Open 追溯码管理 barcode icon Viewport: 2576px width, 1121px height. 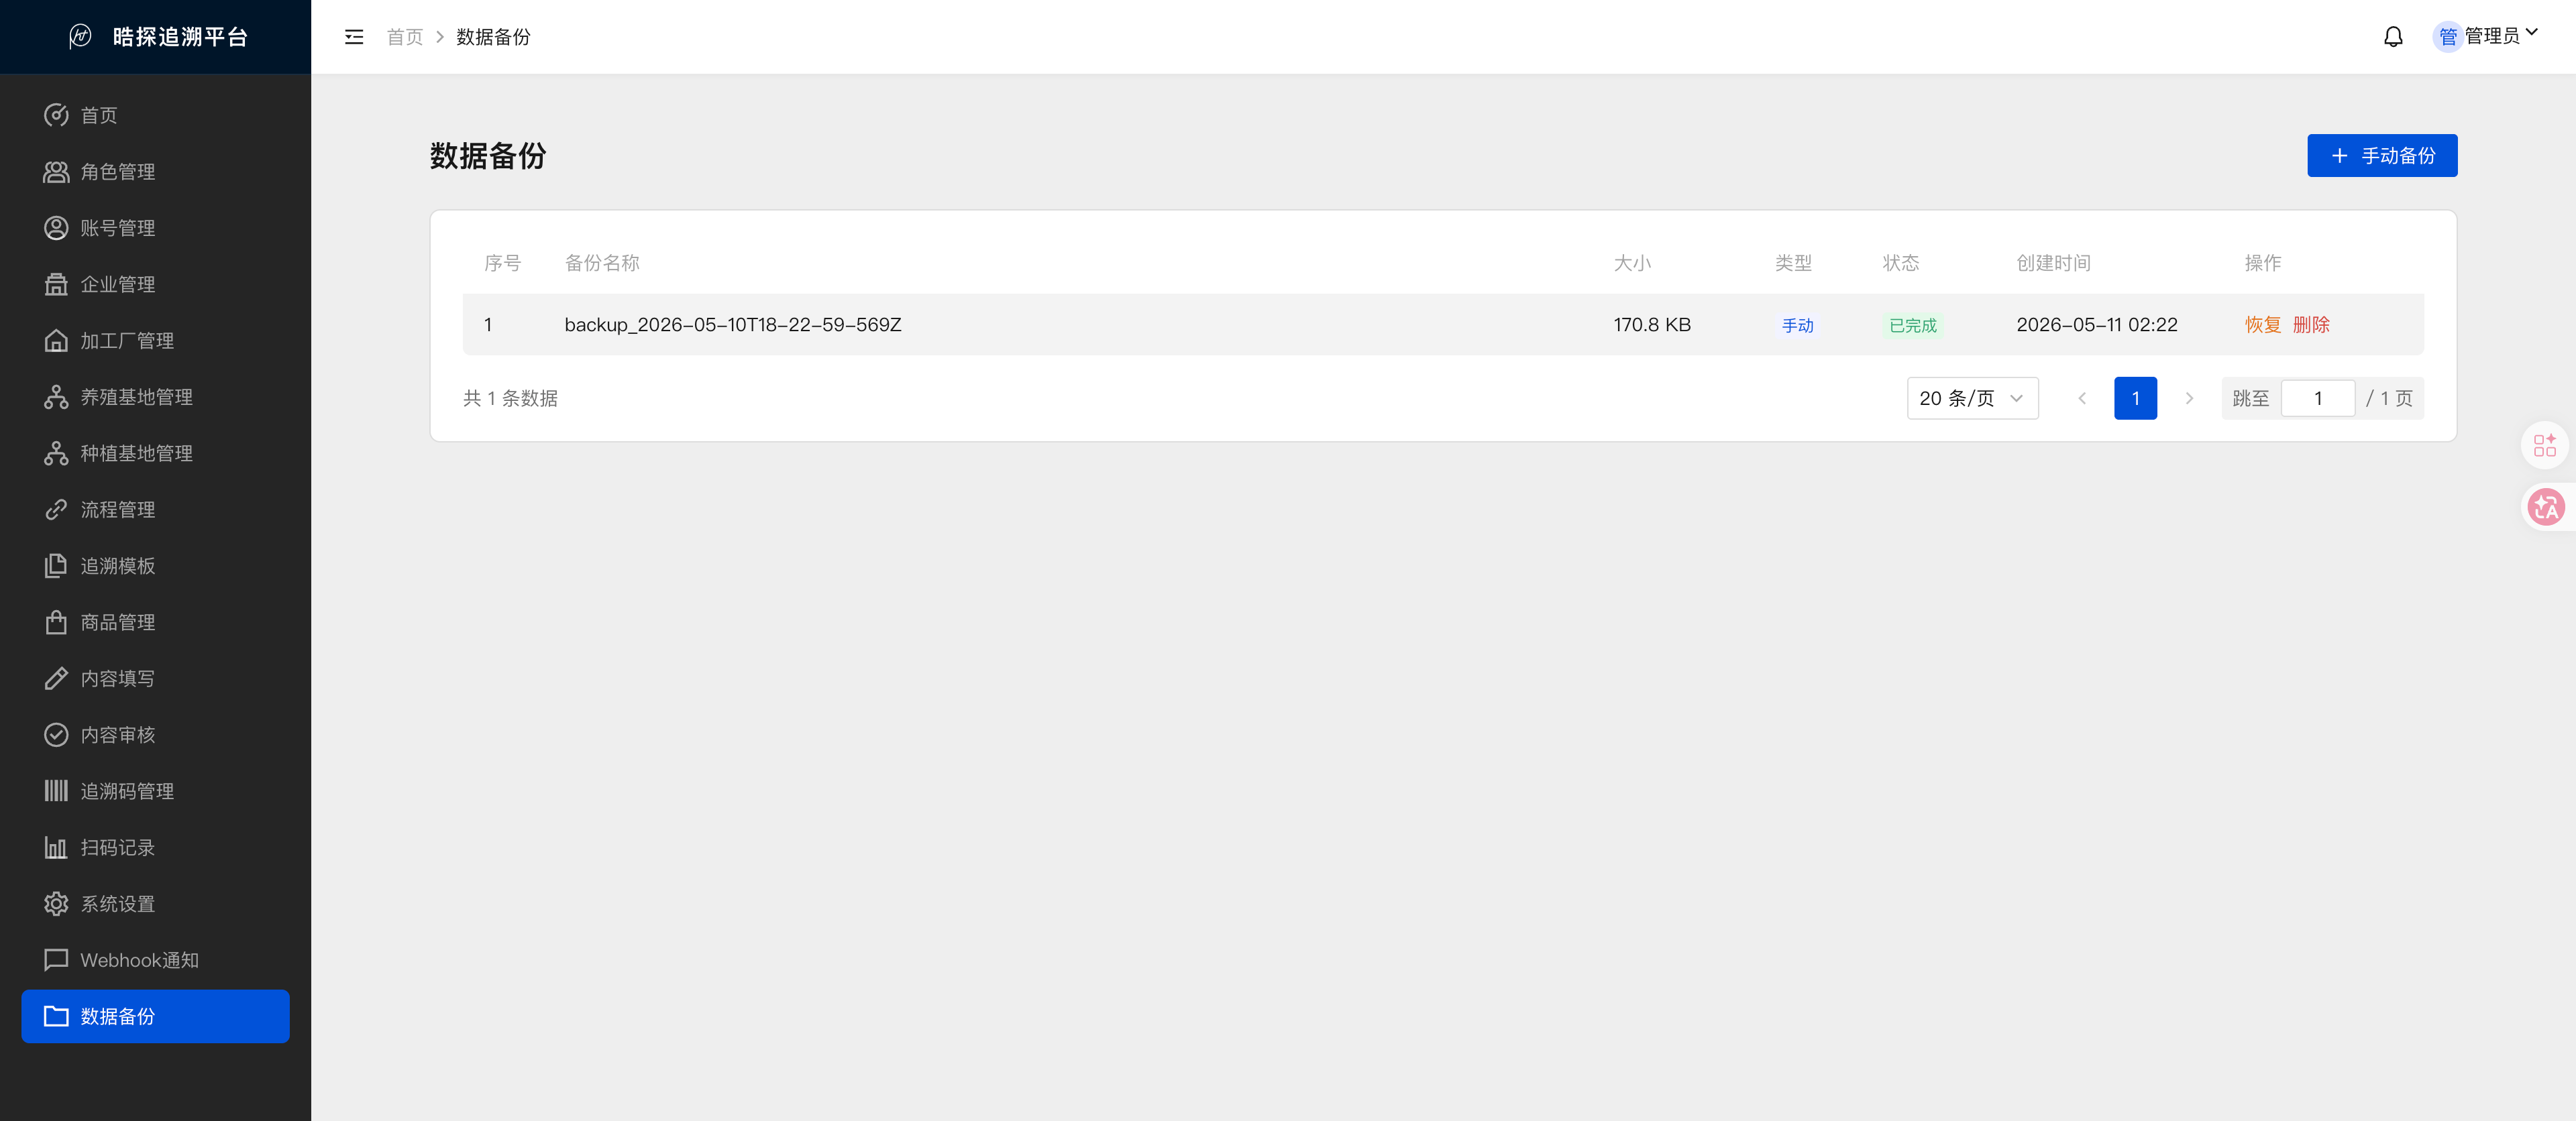click(56, 791)
